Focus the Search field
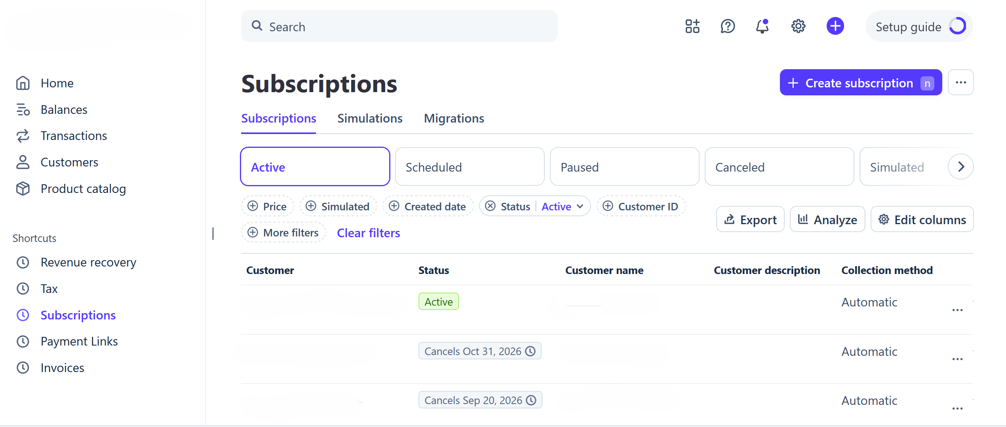 click(399, 26)
